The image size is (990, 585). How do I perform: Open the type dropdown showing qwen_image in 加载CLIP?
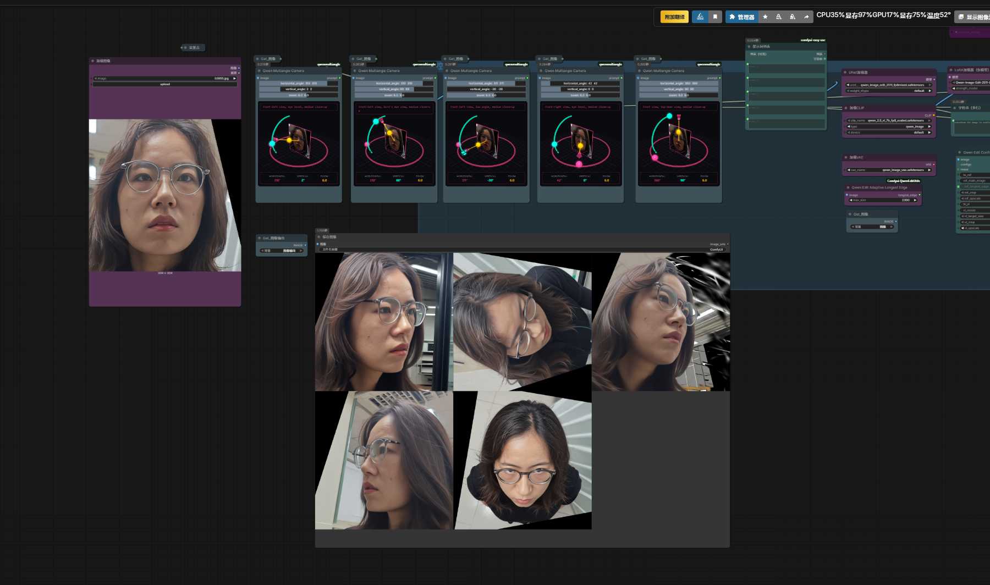pyautogui.click(x=889, y=126)
